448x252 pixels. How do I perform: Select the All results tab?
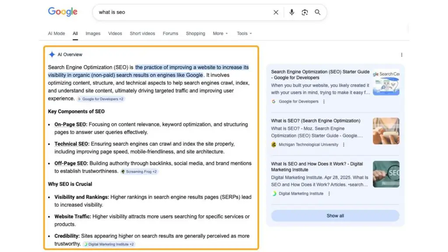(x=75, y=33)
